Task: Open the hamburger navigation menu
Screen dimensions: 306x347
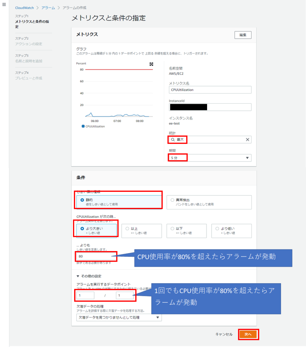Action: (4, 4)
